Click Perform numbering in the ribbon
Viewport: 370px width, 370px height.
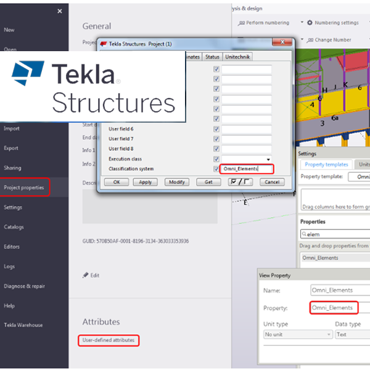(264, 23)
